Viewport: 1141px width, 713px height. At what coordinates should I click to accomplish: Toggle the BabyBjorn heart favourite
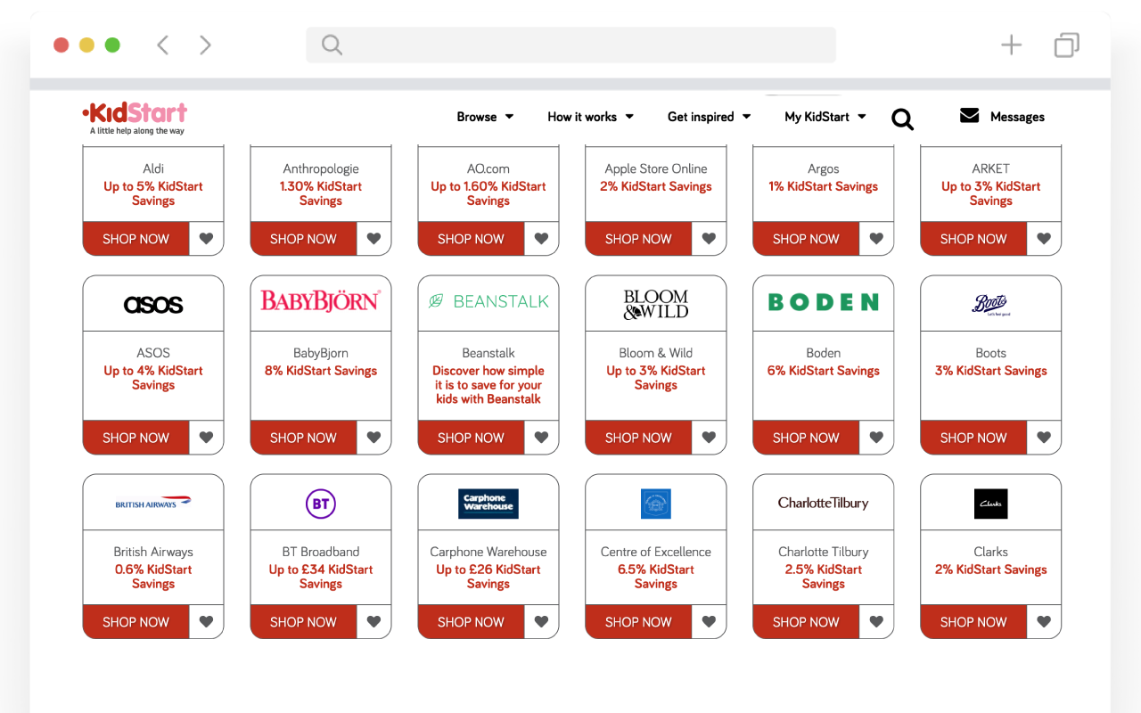point(373,438)
